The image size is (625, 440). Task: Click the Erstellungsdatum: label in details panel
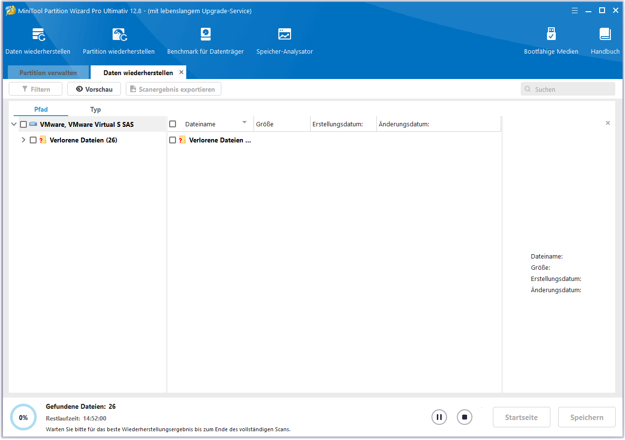[556, 279]
